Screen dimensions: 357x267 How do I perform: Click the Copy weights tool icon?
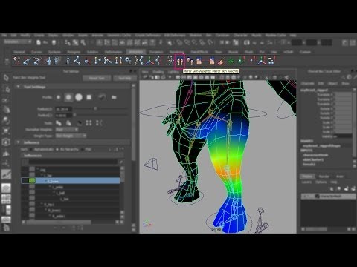pos(59,123)
